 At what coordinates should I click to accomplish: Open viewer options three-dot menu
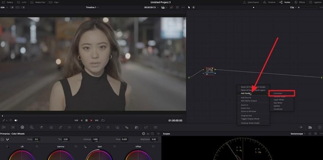[x=183, y=8]
